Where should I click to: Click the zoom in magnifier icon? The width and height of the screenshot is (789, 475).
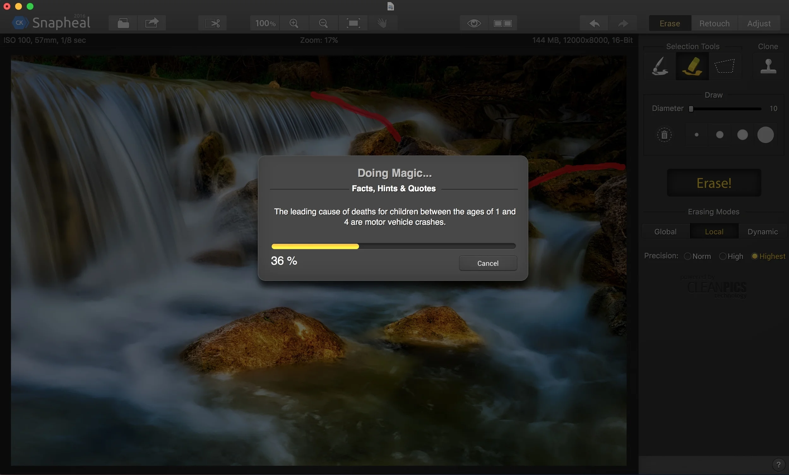click(294, 23)
